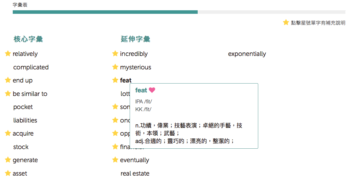Click the star beside be similar to
This screenshot has height=182, width=350.
8,93
